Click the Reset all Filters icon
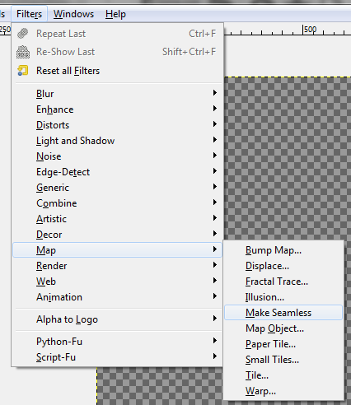This screenshot has width=351, height=405. pos(23,71)
